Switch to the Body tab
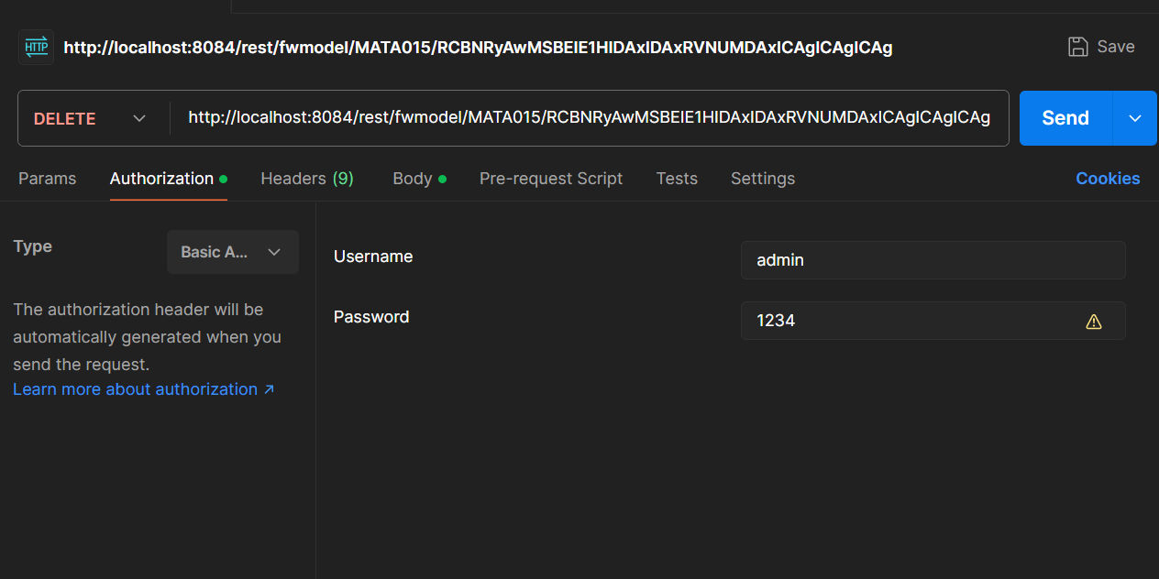The width and height of the screenshot is (1159, 579). click(413, 179)
